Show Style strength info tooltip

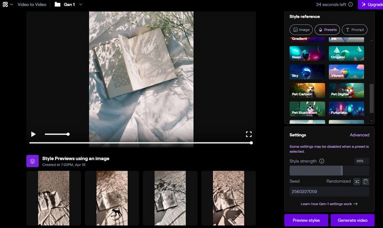coord(322,161)
